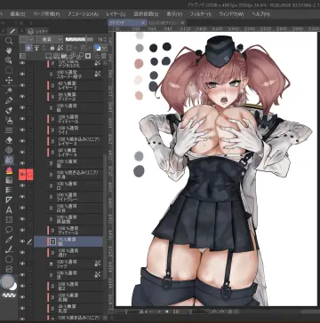
Task: Open the 表示 menu
Action: tap(174, 14)
